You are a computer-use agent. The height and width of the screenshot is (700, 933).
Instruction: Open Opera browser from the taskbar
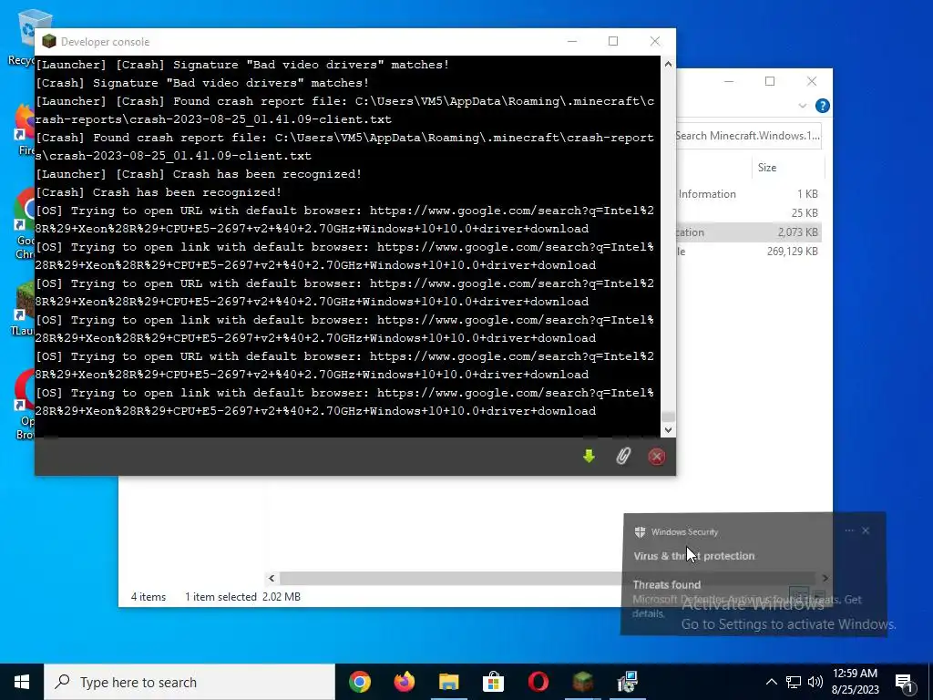coord(538,682)
